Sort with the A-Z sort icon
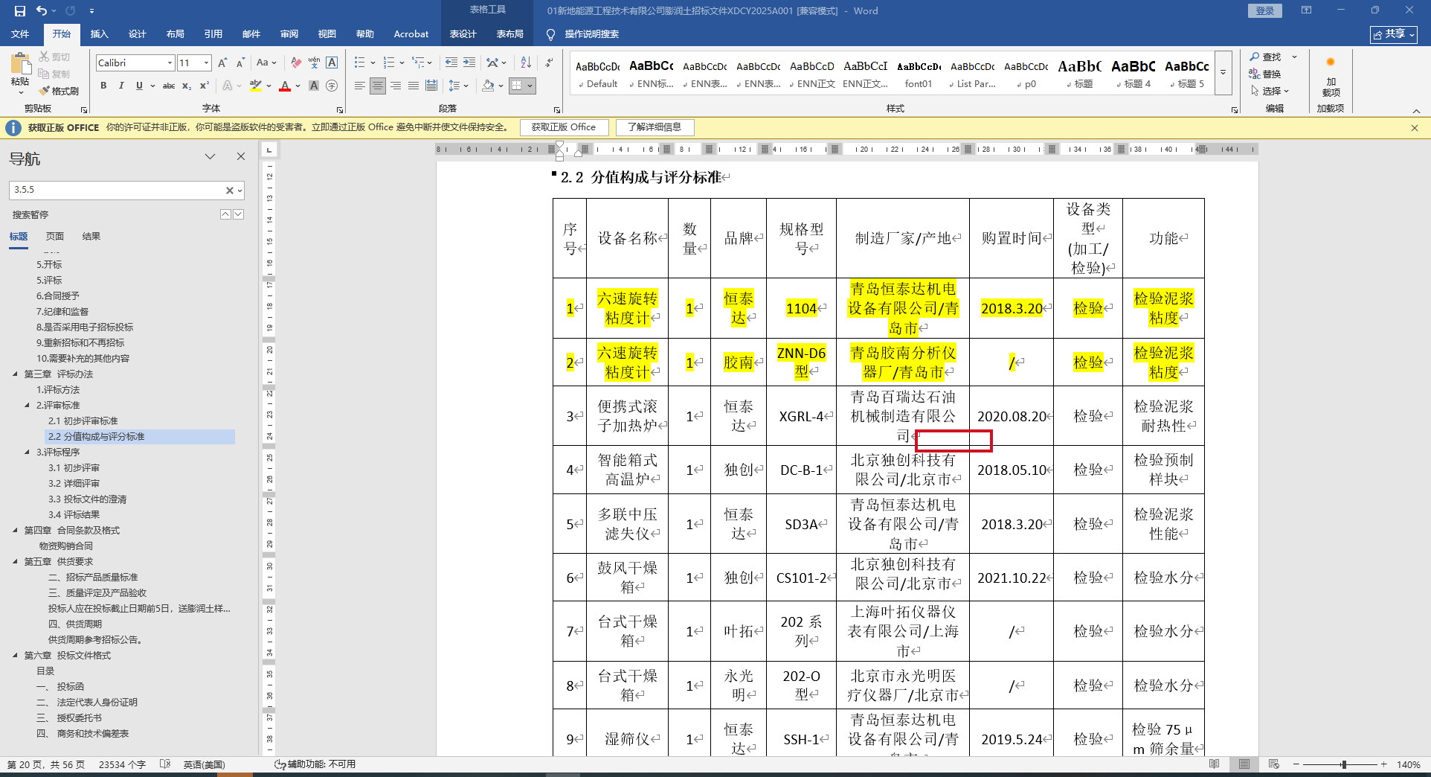 pyautogui.click(x=526, y=63)
